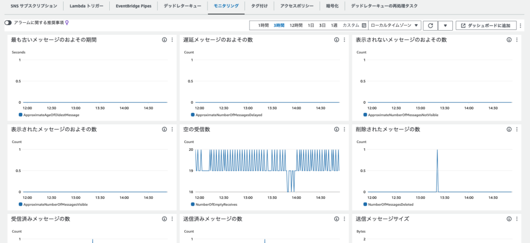Click ApproximateNumberOfMessagesNotVisible legend label
The width and height of the screenshot is (530, 243).
click(403, 115)
